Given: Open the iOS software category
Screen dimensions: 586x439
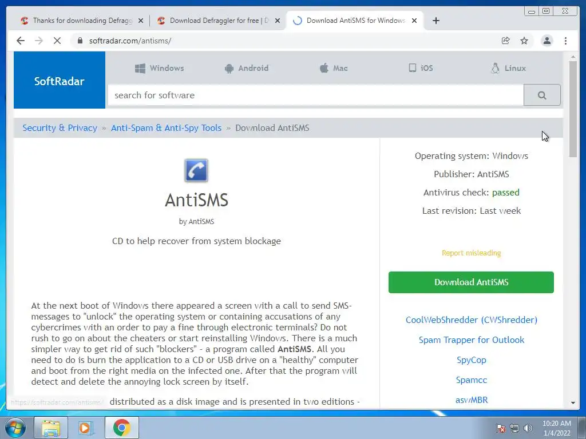Looking at the screenshot, I should (x=421, y=68).
